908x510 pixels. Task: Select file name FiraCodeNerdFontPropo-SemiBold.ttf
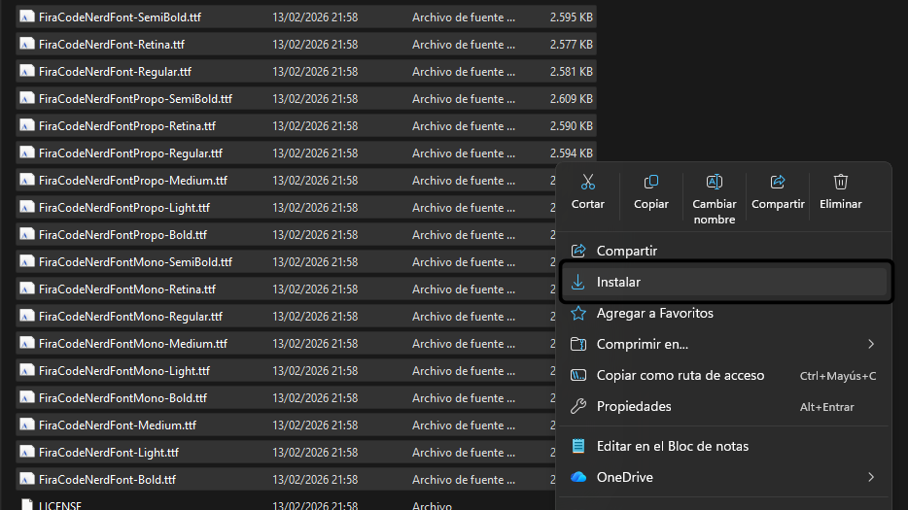pyautogui.click(x=135, y=99)
